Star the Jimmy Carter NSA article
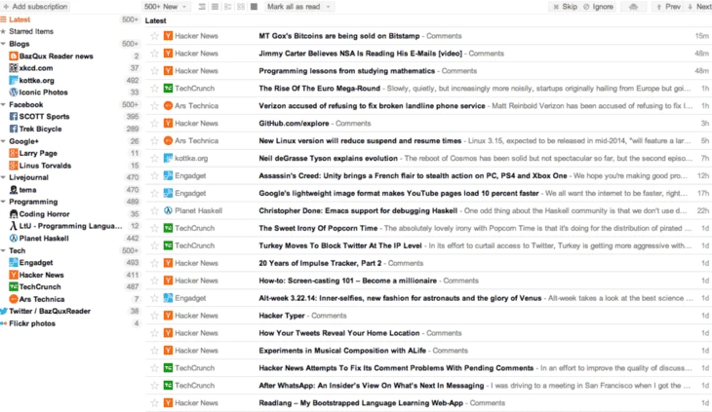Image resolution: width=712 pixels, height=412 pixels. pos(154,54)
